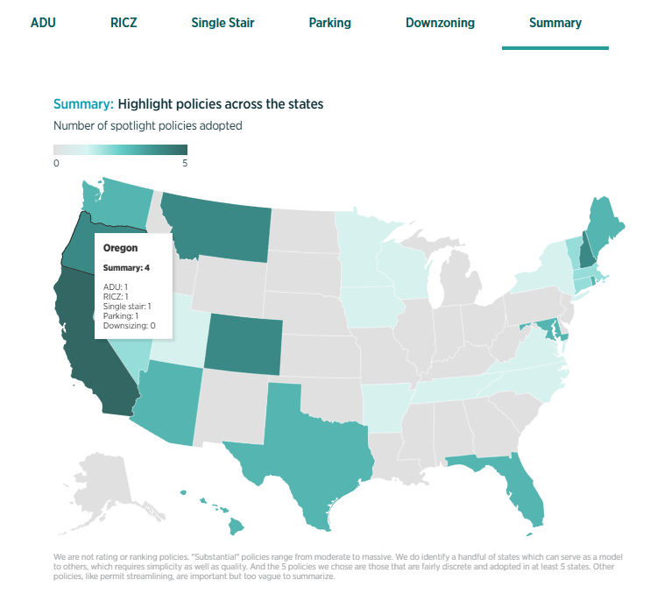This screenshot has height=594, width=657.
Task: Switch to the Downzoning tab
Action: (440, 23)
